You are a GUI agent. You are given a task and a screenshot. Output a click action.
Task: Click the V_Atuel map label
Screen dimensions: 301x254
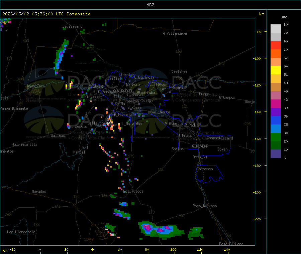tap(172, 123)
